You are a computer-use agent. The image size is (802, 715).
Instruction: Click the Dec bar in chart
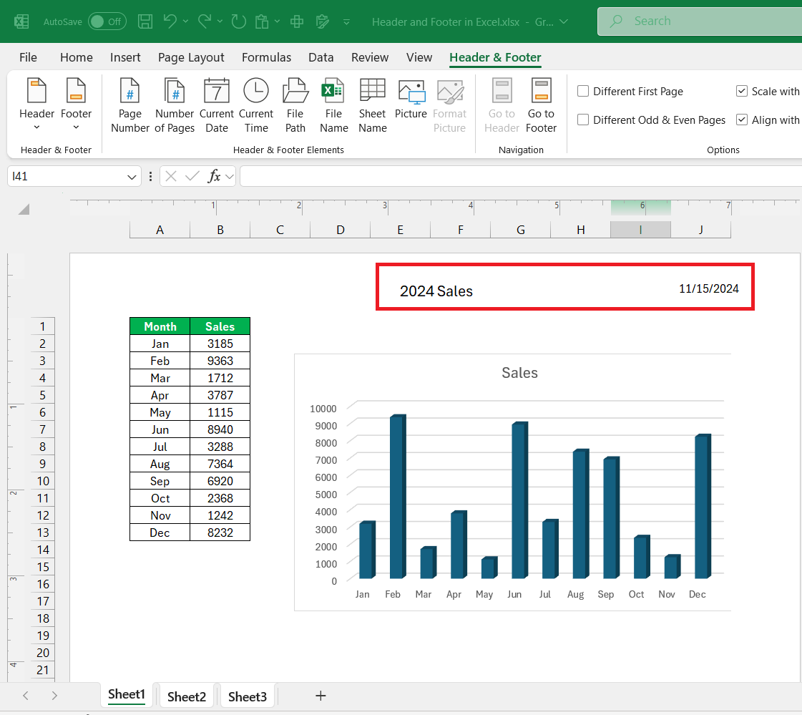703,506
